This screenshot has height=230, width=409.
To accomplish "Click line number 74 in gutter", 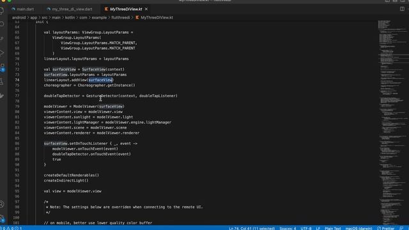I will (17, 80).
